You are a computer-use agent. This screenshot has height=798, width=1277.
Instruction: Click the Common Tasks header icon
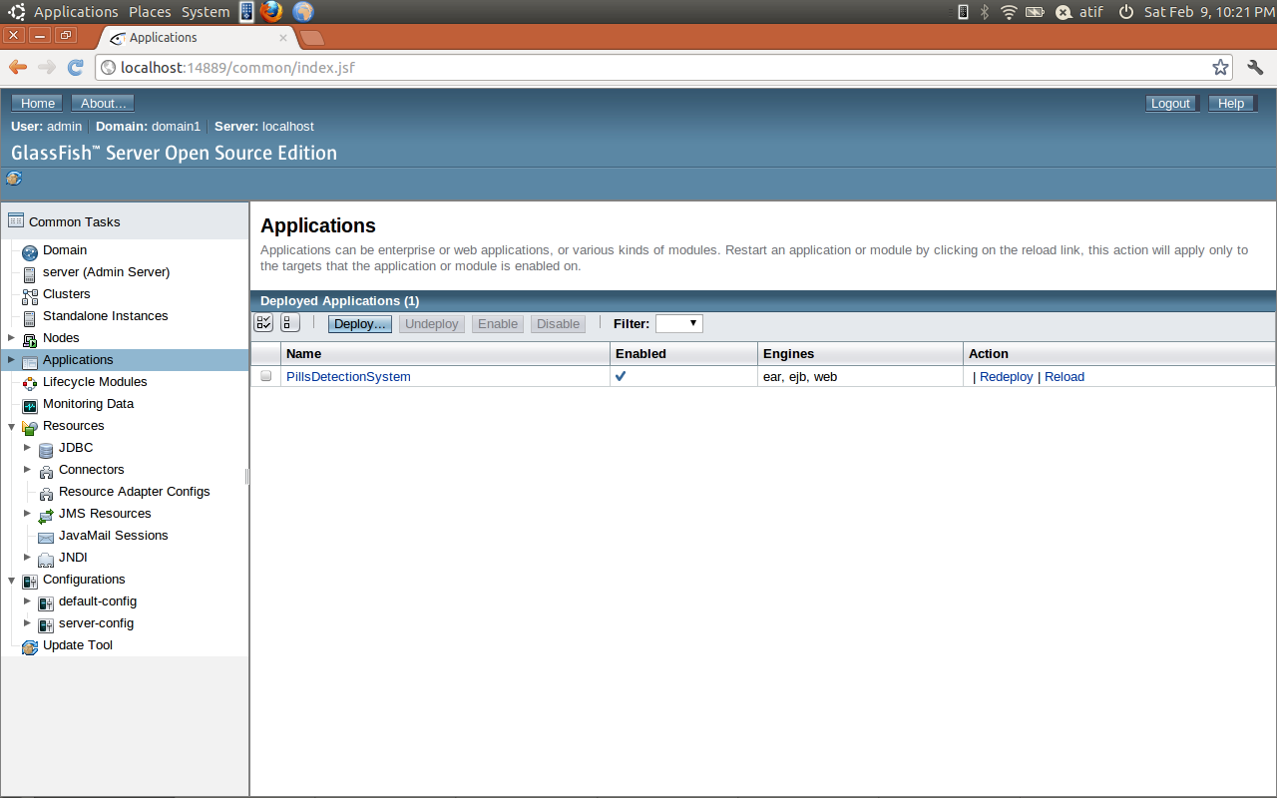tap(16, 221)
